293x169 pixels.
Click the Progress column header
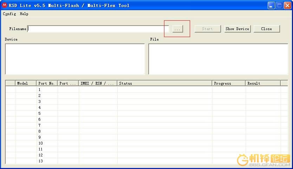coord(228,83)
